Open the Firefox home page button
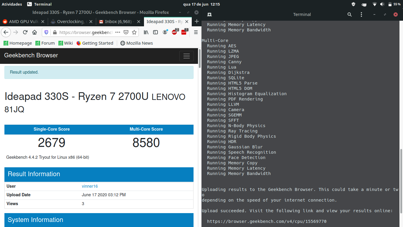The height and width of the screenshot is (227, 403). pos(35,32)
